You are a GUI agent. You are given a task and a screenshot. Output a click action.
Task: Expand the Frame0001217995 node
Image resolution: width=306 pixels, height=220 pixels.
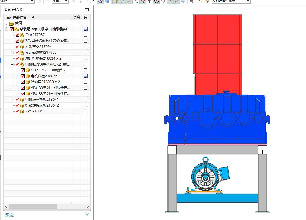(12, 53)
